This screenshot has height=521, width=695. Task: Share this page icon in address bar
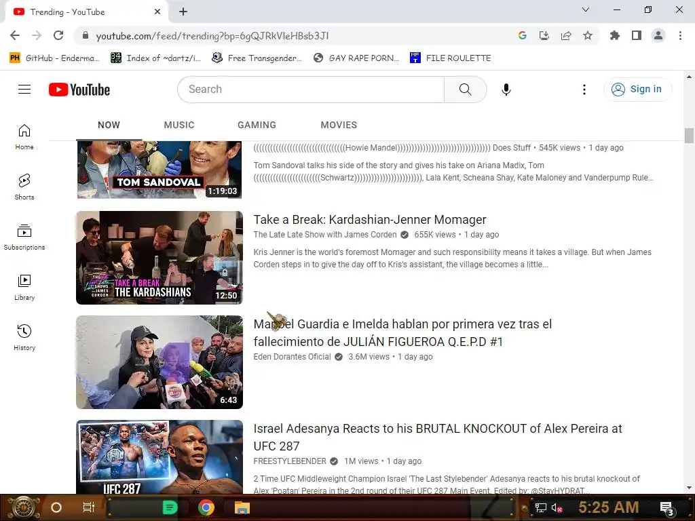tap(566, 35)
